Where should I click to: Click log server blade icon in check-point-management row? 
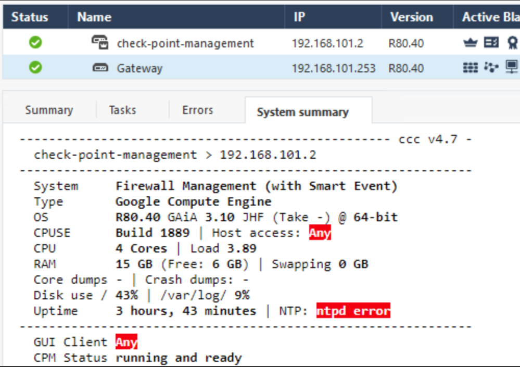(x=491, y=43)
